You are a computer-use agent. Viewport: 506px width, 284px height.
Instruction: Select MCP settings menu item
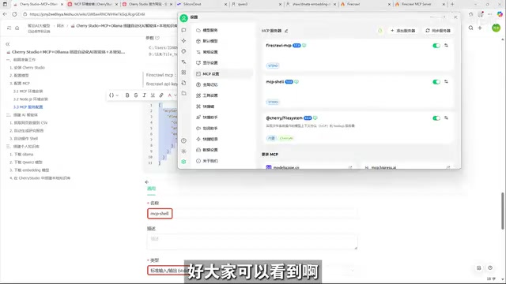[223, 73]
